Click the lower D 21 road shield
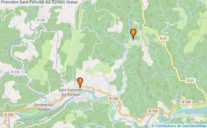The width and height of the screenshot is (207, 128). [191, 81]
